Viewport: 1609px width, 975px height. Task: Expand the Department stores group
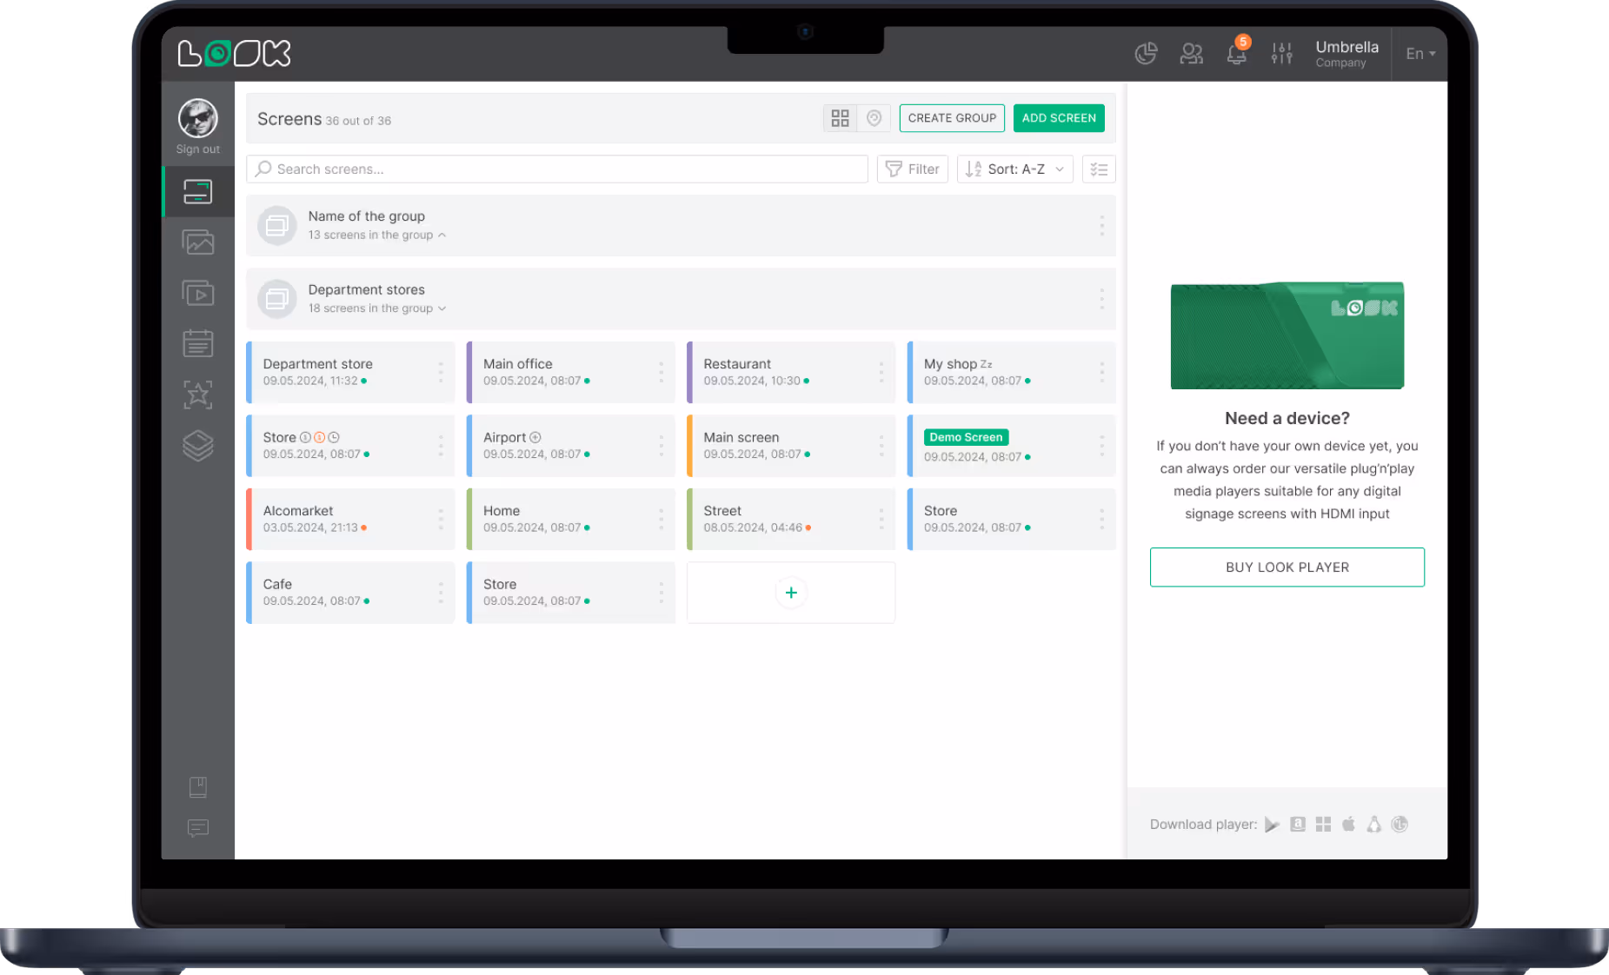point(442,308)
